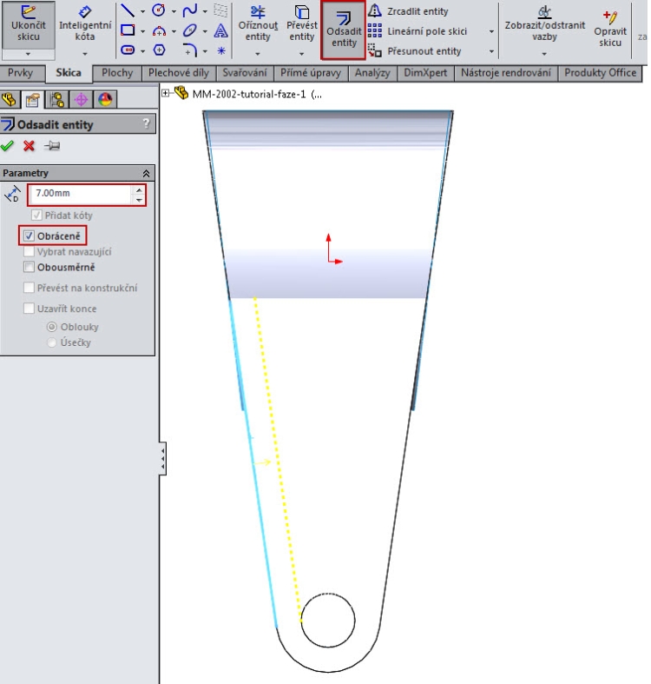Click Přesunout entity move tool
Screen dimensions: 651x684
(414, 51)
